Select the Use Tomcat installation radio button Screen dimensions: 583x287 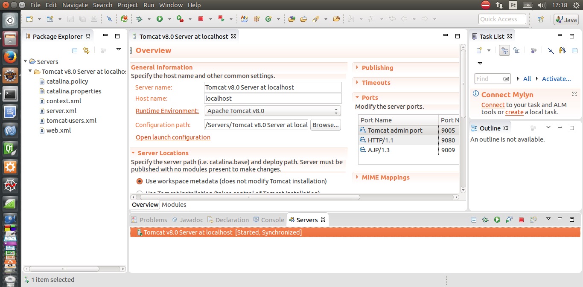139,193
